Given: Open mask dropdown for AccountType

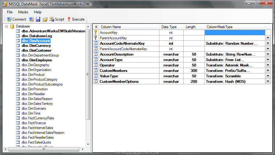Looking at the screenshot, I should coord(268,60).
